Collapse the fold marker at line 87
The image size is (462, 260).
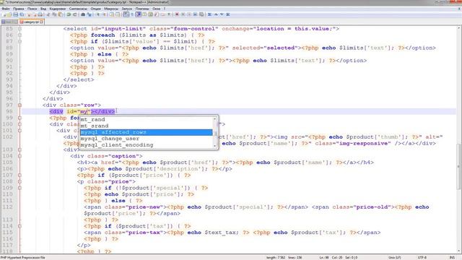pyautogui.click(x=19, y=41)
